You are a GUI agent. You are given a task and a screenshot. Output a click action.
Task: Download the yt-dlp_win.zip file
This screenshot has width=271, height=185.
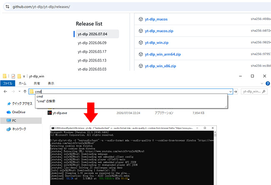pos(157,42)
